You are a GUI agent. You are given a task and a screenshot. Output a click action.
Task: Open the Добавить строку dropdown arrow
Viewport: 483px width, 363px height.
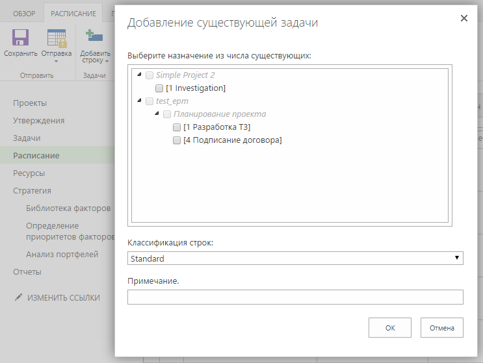(x=107, y=61)
